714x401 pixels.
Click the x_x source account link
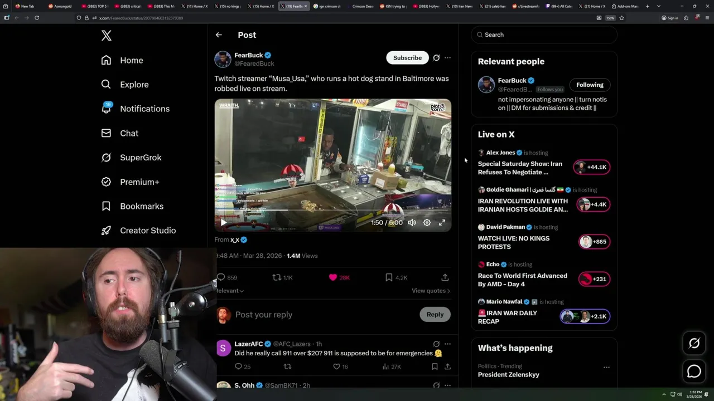(235, 240)
